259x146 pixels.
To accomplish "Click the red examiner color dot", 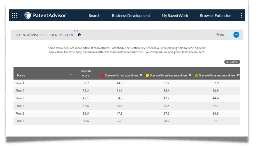I will (102, 75).
